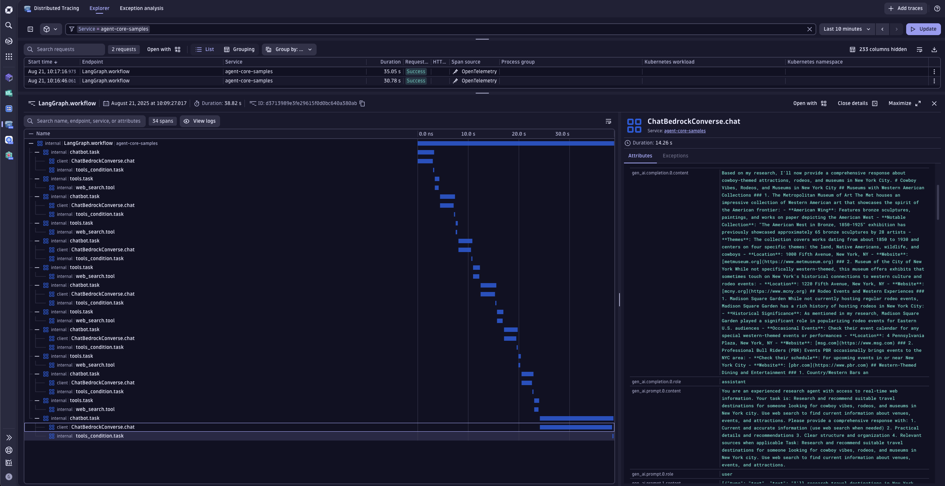Open the app launcher grid icon in the sidebar
The height and width of the screenshot is (486, 945).
click(9, 56)
